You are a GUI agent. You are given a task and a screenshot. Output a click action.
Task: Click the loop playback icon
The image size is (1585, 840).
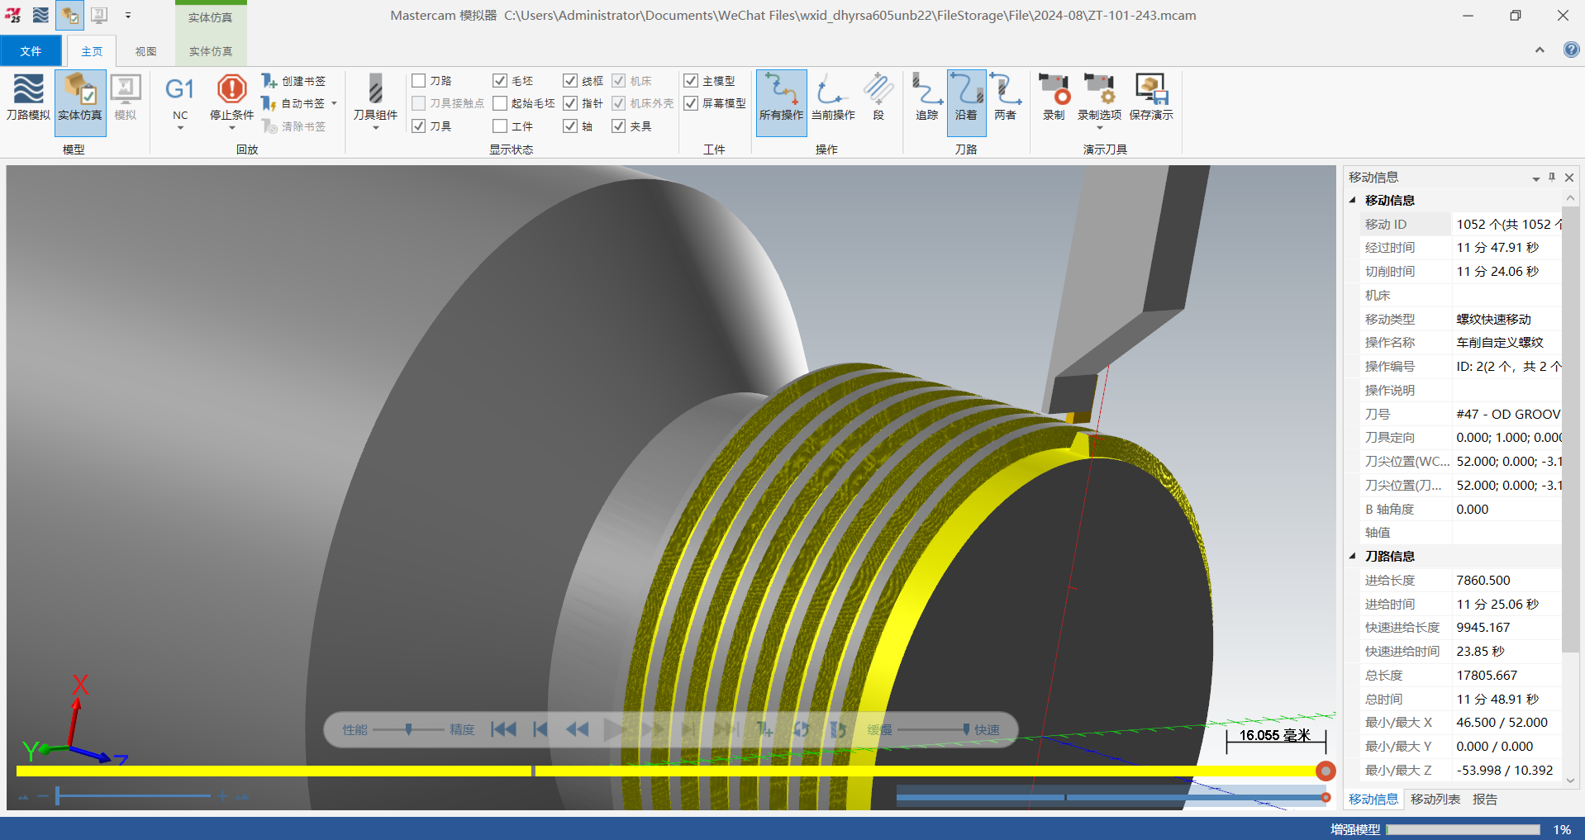coord(801,729)
